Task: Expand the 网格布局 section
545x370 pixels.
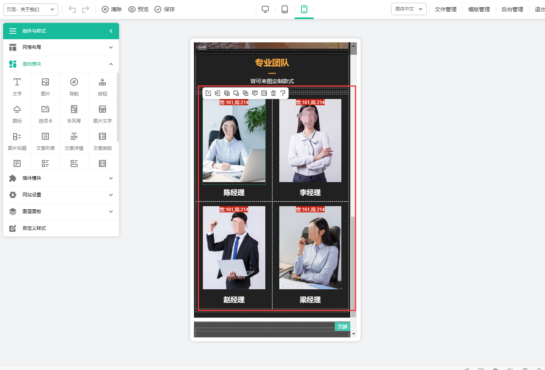Action: pyautogui.click(x=61, y=47)
